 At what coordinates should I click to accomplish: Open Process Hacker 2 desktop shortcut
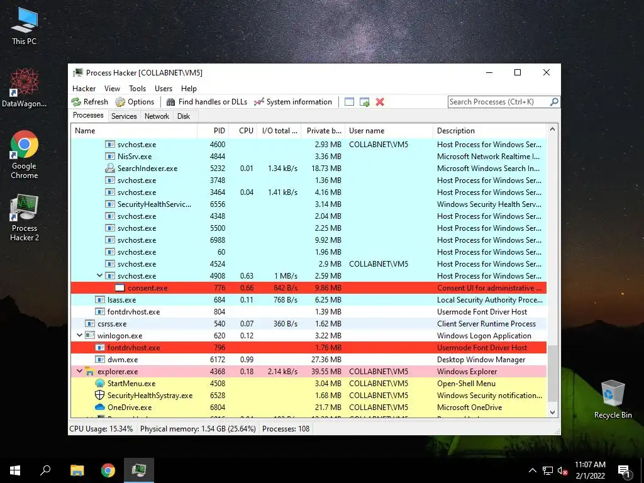coord(25,218)
